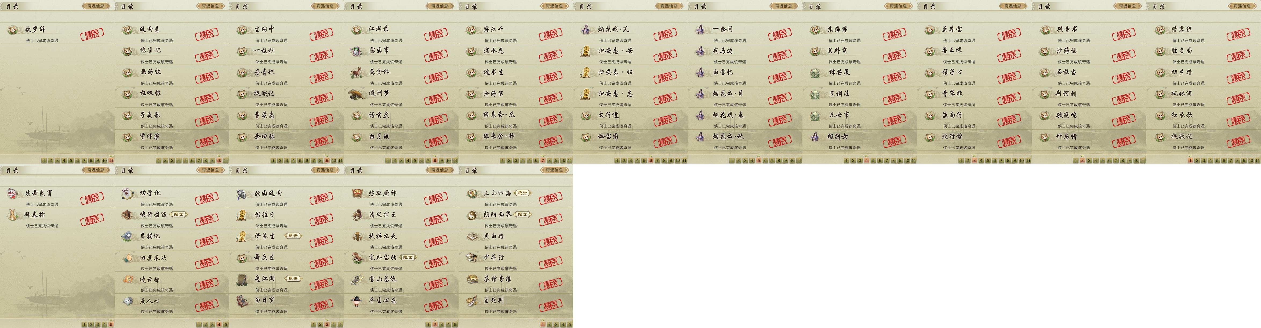This screenshot has width=1261, height=328.
Task: Open the 故岁辞 adventure entry
Action: point(57,33)
